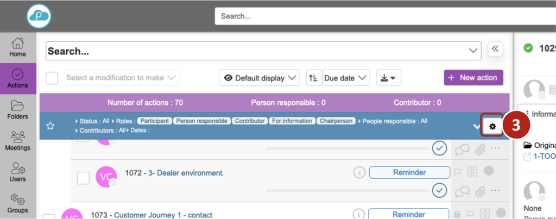Open the Due date sort dropdown
Screen dimensions: 556x219
click(x=346, y=78)
